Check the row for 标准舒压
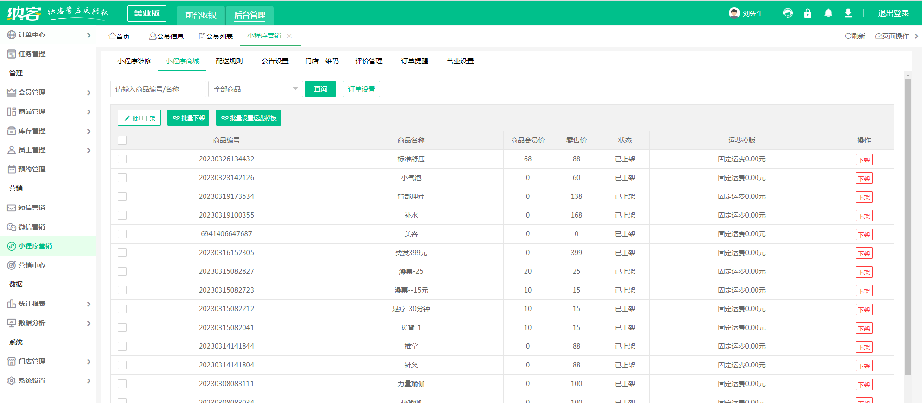The height and width of the screenshot is (403, 922). click(x=122, y=159)
